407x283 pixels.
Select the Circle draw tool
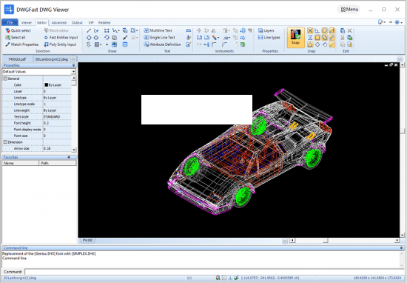pyautogui.click(x=89, y=38)
